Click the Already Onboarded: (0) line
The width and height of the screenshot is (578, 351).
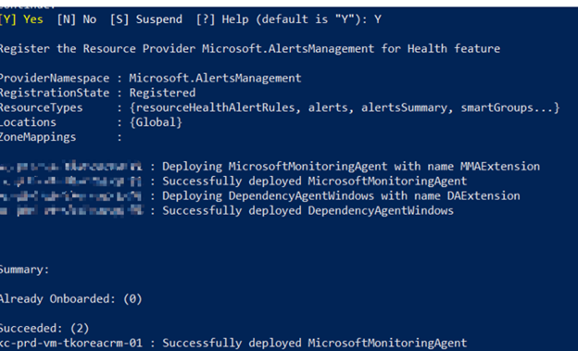[70, 298]
